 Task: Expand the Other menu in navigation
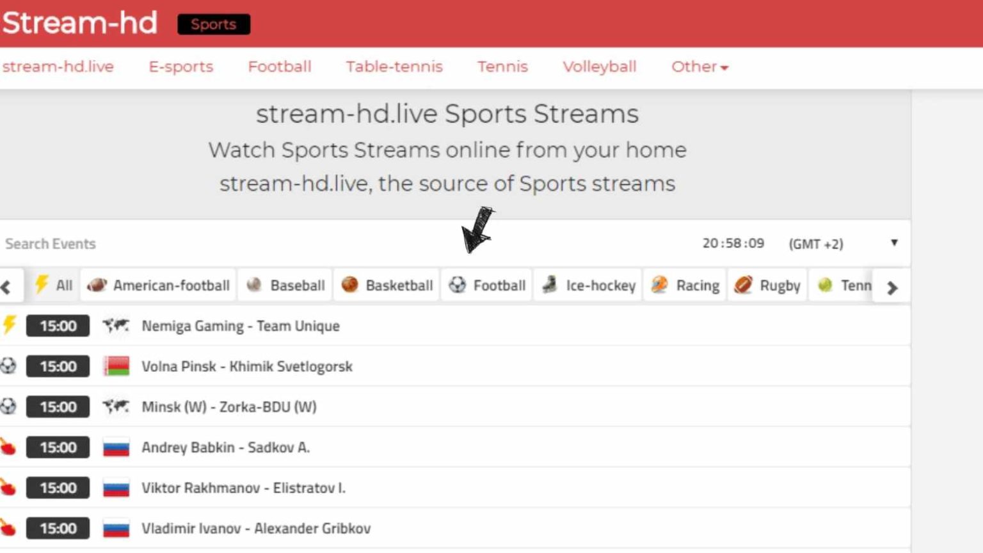699,67
